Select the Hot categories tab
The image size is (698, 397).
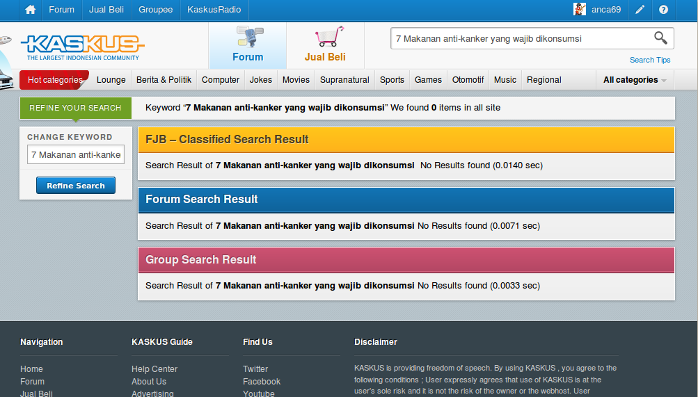click(54, 80)
